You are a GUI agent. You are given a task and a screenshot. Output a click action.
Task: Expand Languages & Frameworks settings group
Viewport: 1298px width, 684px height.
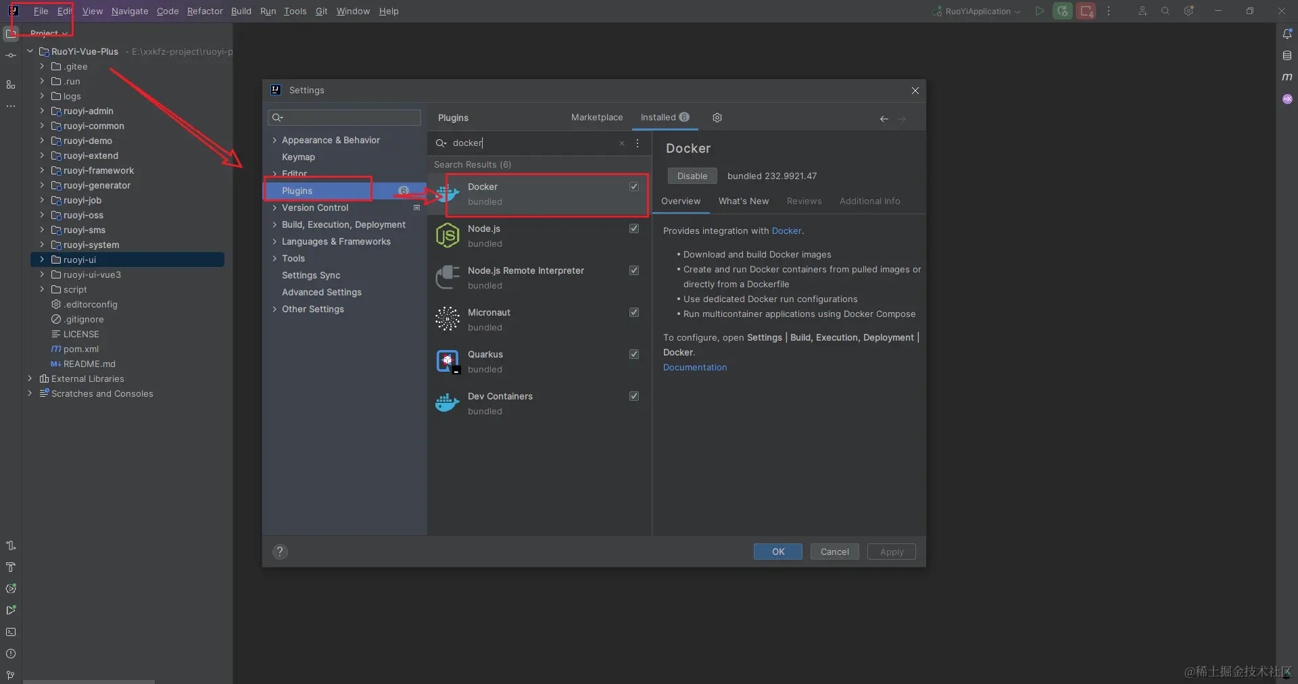[274, 242]
